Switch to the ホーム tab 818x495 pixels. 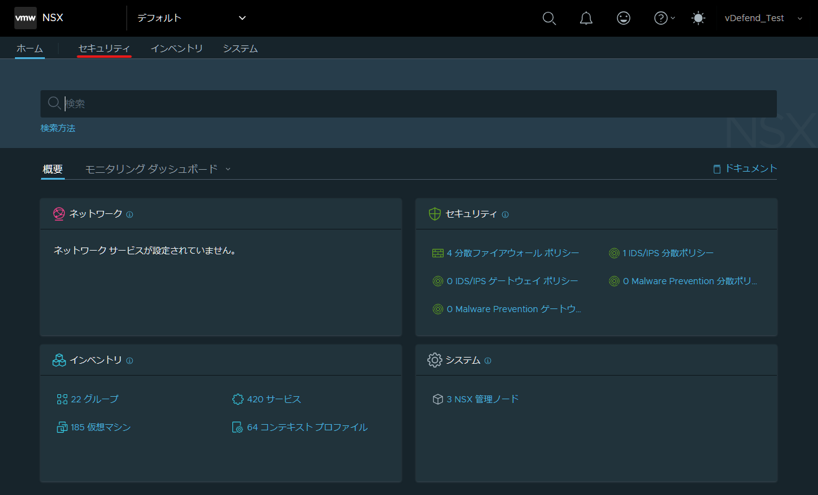coord(30,49)
